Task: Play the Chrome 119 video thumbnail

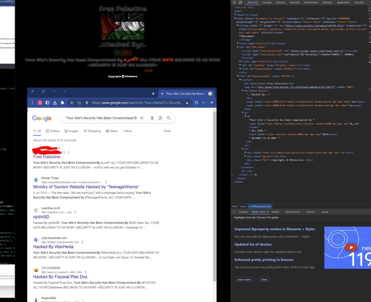Action: tap(351, 248)
